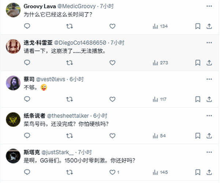220x183 pixels.
Task: Reply to Groovy Lava's tweet
Action: pos(27,26)
